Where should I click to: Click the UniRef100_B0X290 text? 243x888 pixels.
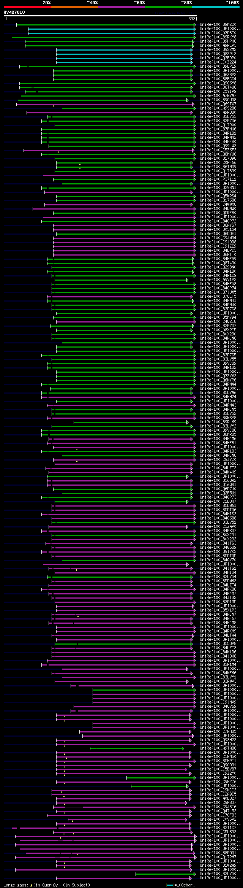(x=218, y=334)
